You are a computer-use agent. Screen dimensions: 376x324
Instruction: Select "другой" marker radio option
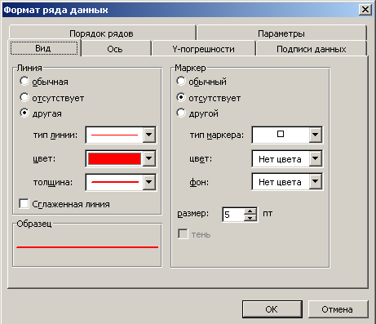click(x=181, y=113)
